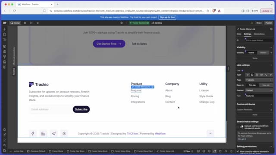Click the Share button
Viewport: 276px width, 155px height.
tap(259, 23)
